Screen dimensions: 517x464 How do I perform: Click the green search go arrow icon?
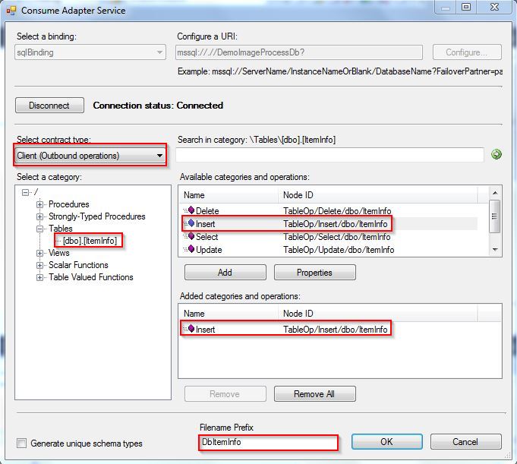(x=497, y=154)
